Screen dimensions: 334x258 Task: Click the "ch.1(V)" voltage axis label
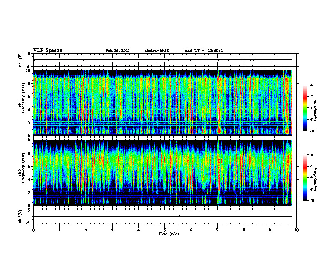pyautogui.click(x=20, y=60)
